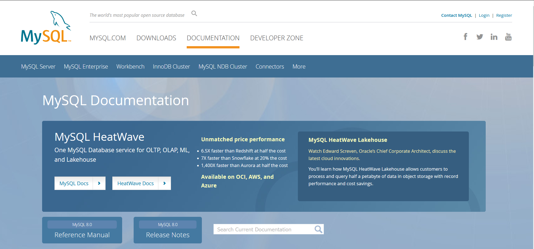Click '6.5X faster than Redshift' bullet
Screen dimensions: 534x249
[243, 151]
